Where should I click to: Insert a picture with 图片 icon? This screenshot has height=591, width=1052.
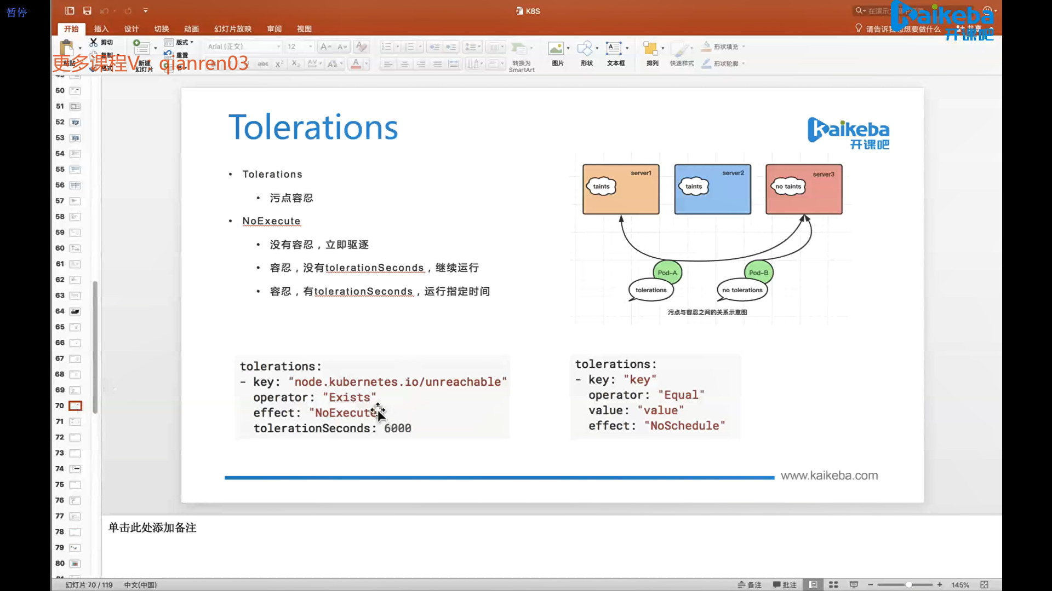tap(556, 49)
